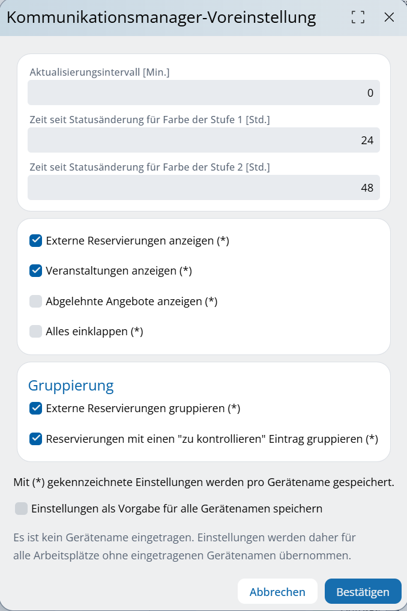Click the Gruppierung section heading
This screenshot has height=611, width=407.
pos(71,385)
